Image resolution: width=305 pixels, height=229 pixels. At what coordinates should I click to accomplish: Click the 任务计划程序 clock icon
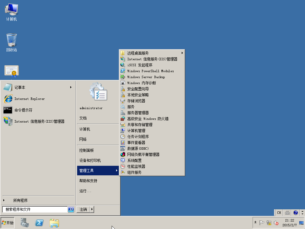pos(122,137)
